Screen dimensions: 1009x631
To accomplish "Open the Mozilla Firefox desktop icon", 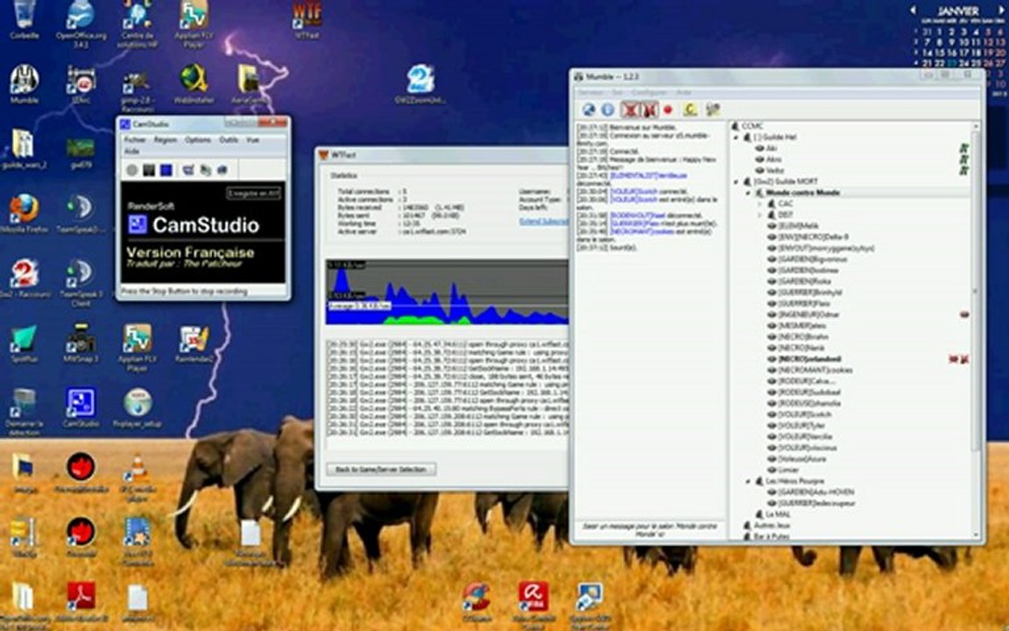I will tap(24, 214).
